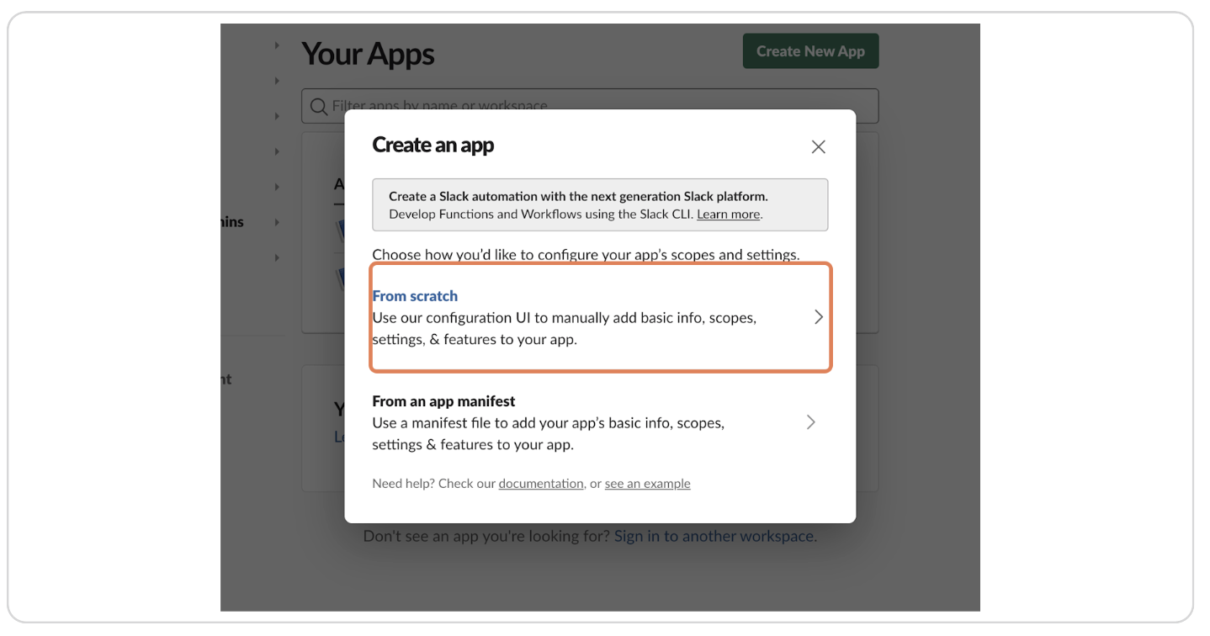Expand the topmost sidebar arrow
The width and height of the screenshot is (1210, 636).
[x=277, y=45]
